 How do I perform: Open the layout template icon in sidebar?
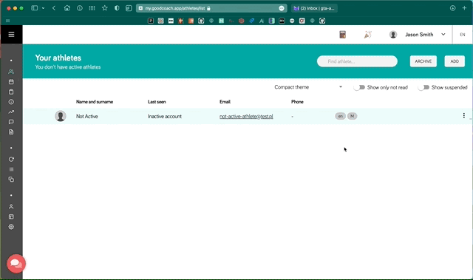click(11, 216)
